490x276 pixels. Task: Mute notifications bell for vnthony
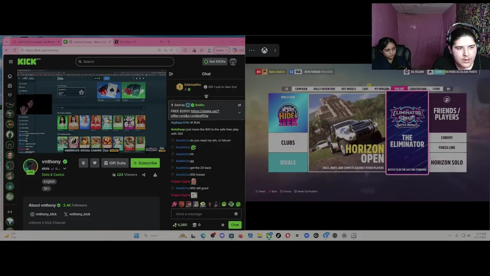tap(83, 163)
